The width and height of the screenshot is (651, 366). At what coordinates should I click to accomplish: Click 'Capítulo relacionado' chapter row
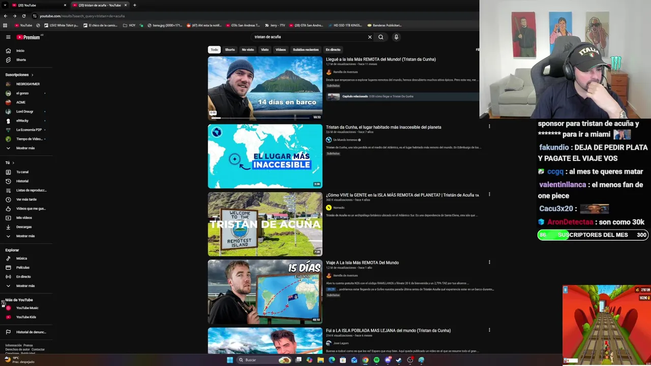[x=402, y=97]
